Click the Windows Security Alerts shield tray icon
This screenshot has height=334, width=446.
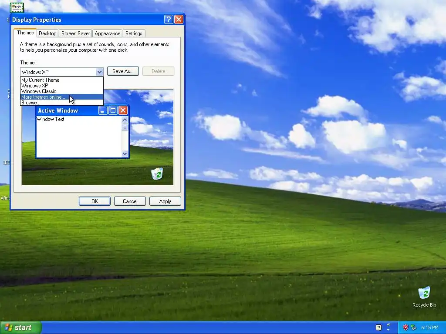(x=405, y=327)
